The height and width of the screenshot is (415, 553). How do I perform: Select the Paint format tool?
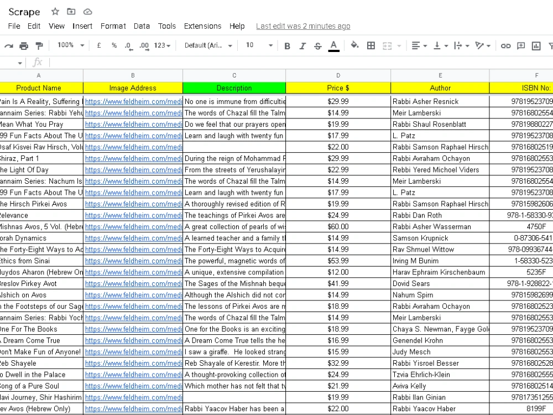[x=39, y=45]
